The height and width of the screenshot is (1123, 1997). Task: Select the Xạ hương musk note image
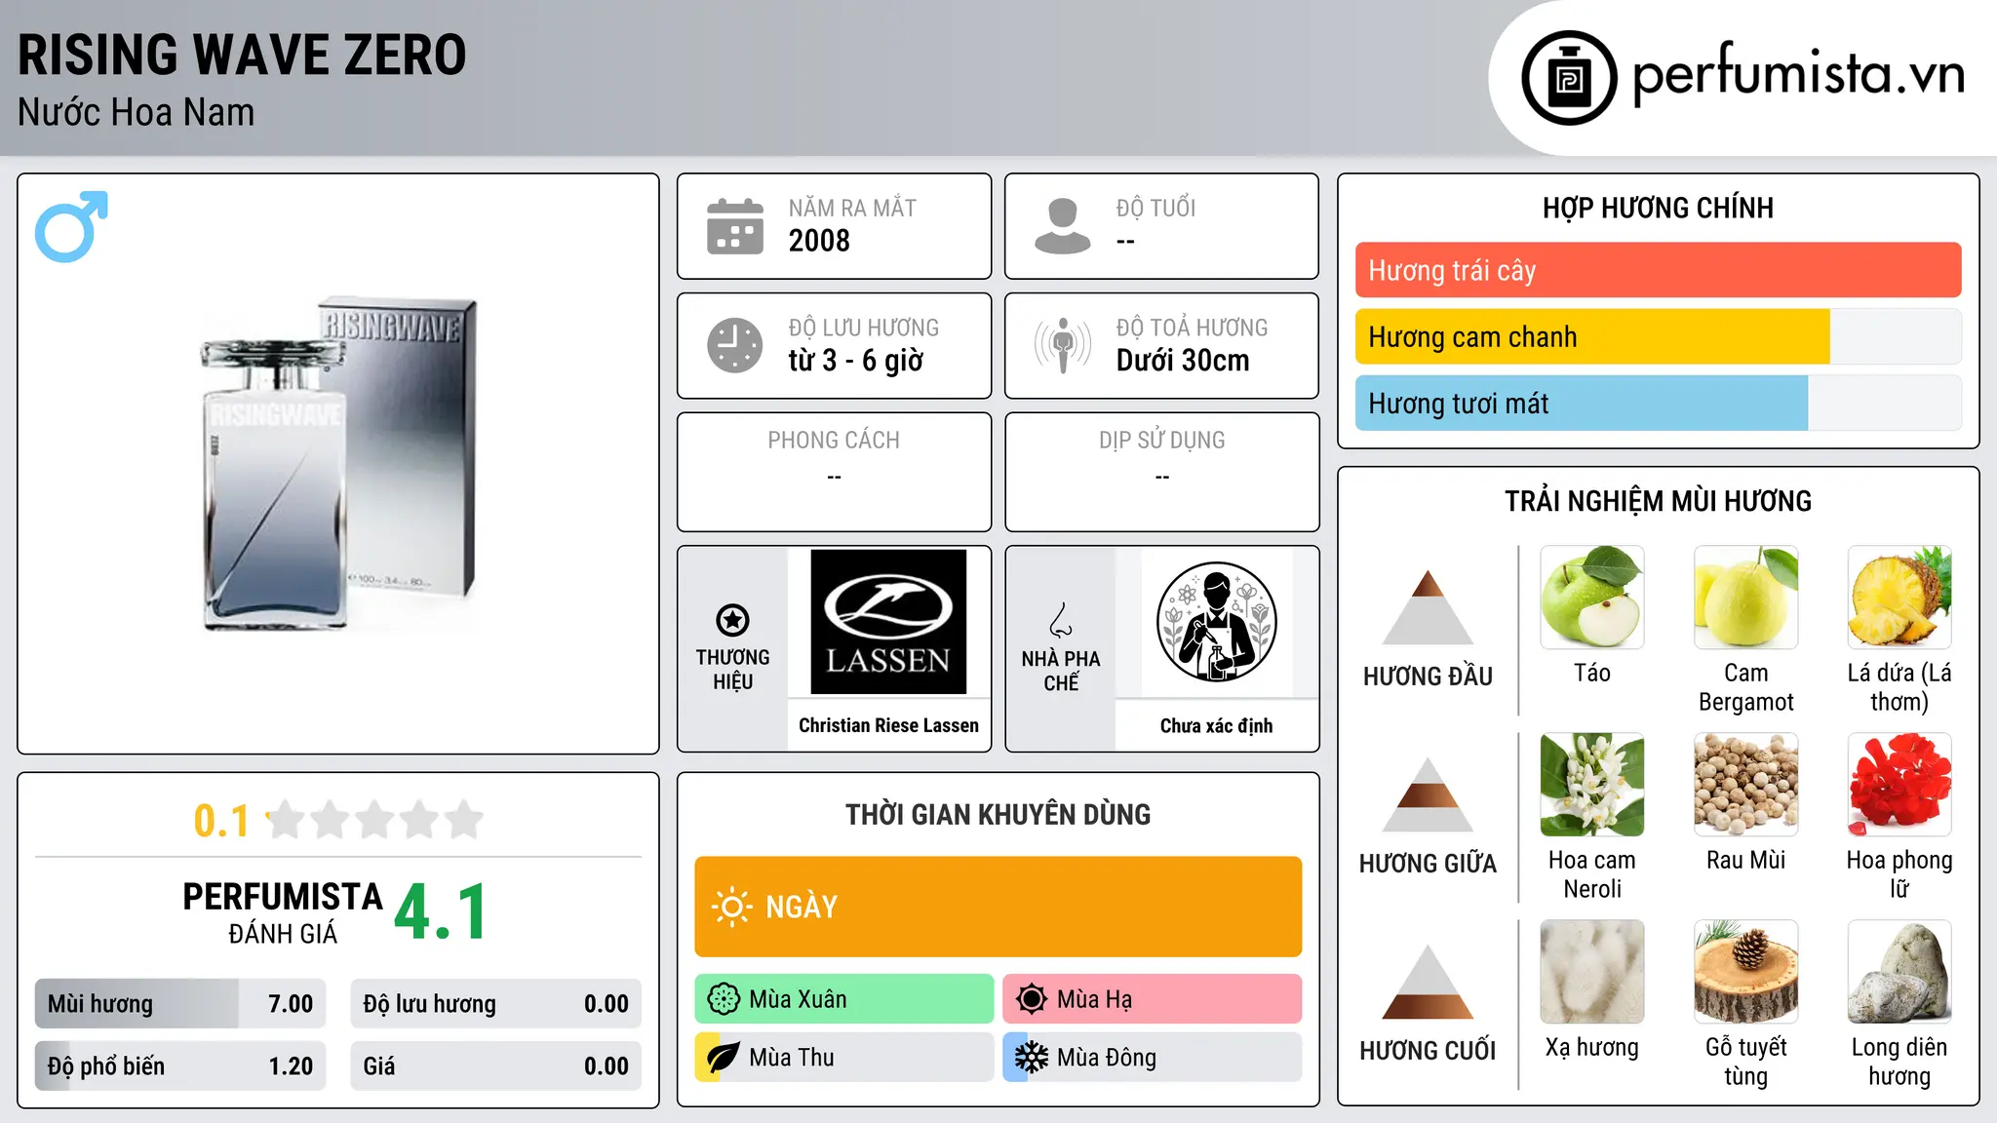coord(1592,972)
